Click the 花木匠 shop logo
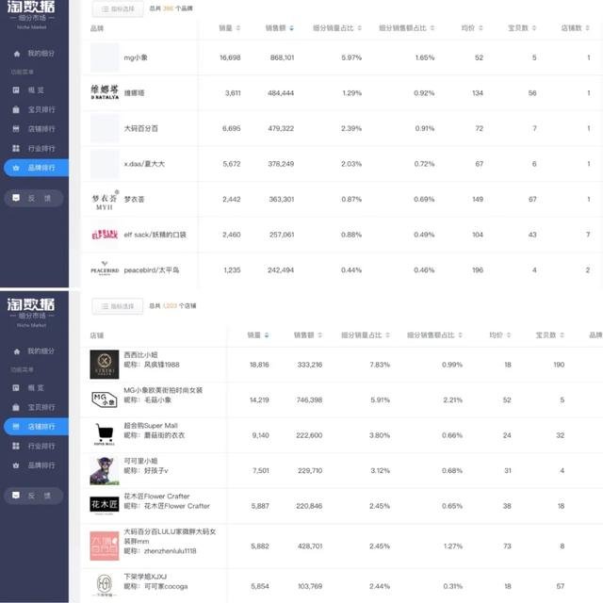This screenshot has width=603, height=603. point(105,505)
